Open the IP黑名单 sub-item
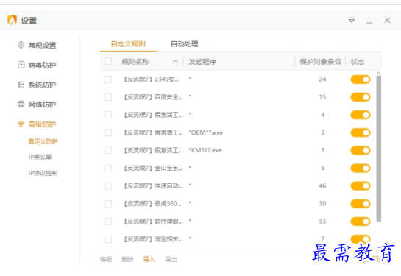This screenshot has height=276, width=401. point(40,157)
